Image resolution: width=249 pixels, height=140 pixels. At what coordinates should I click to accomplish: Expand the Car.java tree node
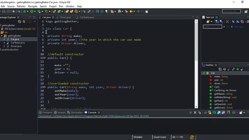tap(4, 39)
